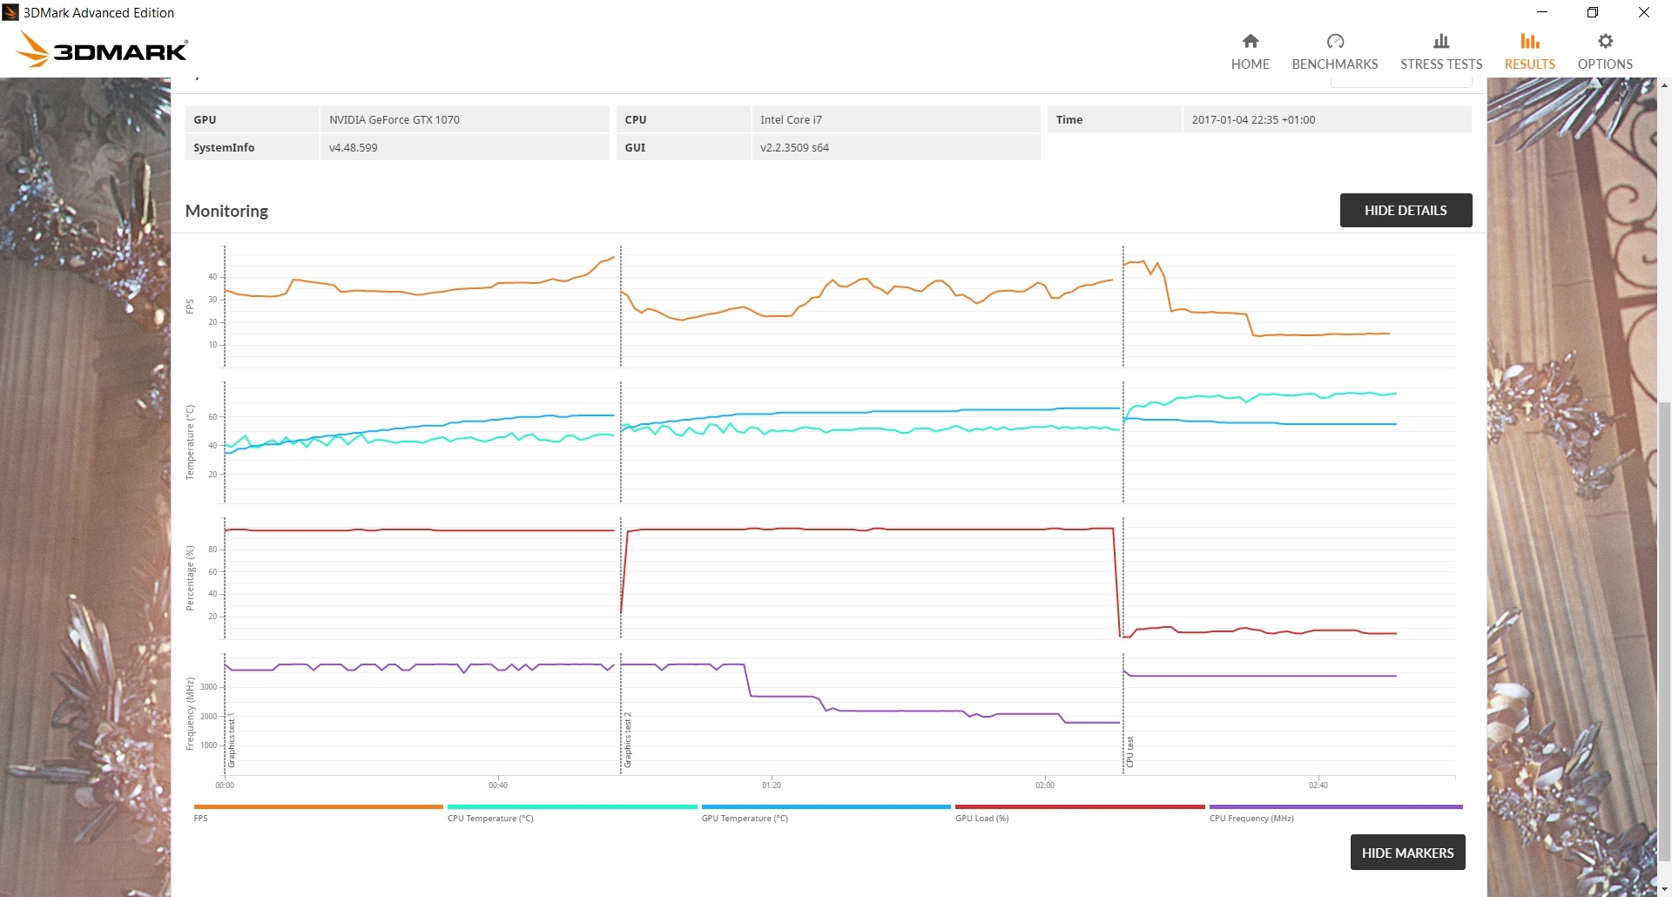Click the orange FPS legend color bar
Image resolution: width=1672 pixels, height=897 pixels.
tap(318, 806)
